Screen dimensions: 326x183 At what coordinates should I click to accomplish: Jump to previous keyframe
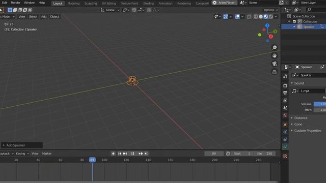tap(125, 154)
